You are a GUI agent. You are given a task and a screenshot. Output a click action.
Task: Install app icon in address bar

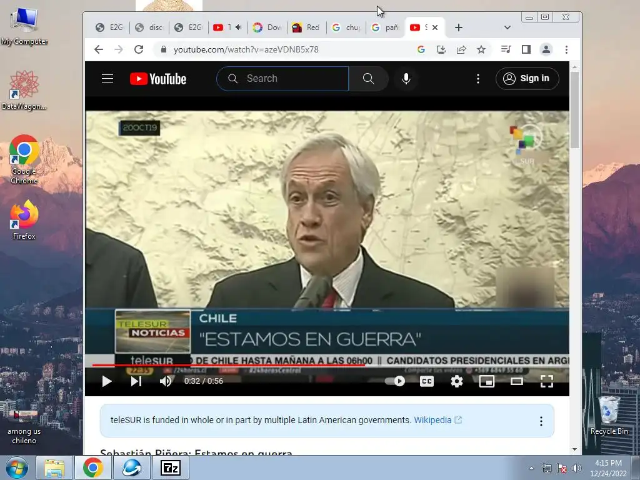(441, 49)
